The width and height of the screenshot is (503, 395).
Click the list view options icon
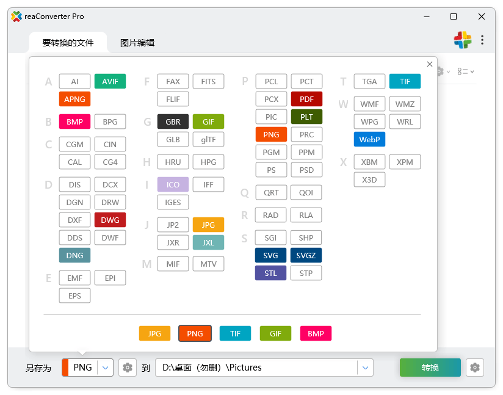click(462, 71)
